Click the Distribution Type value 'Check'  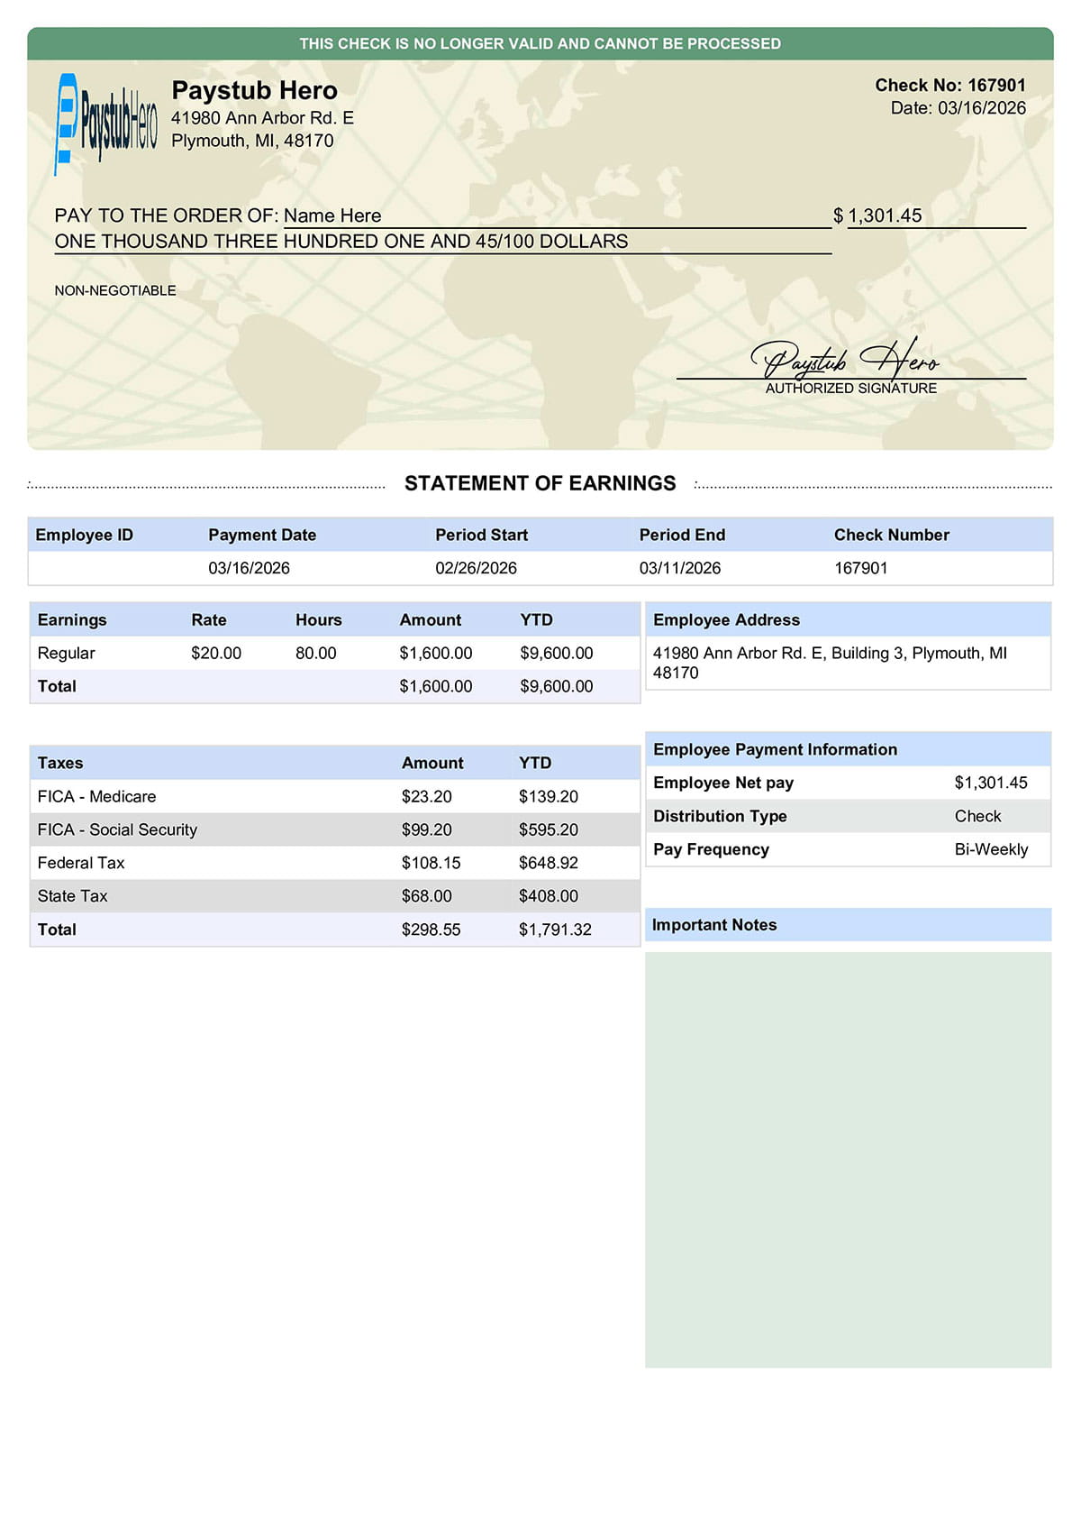coord(978,816)
